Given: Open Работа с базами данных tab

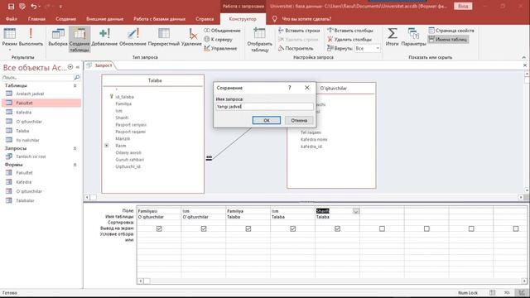Looking at the screenshot, I should 159,19.
